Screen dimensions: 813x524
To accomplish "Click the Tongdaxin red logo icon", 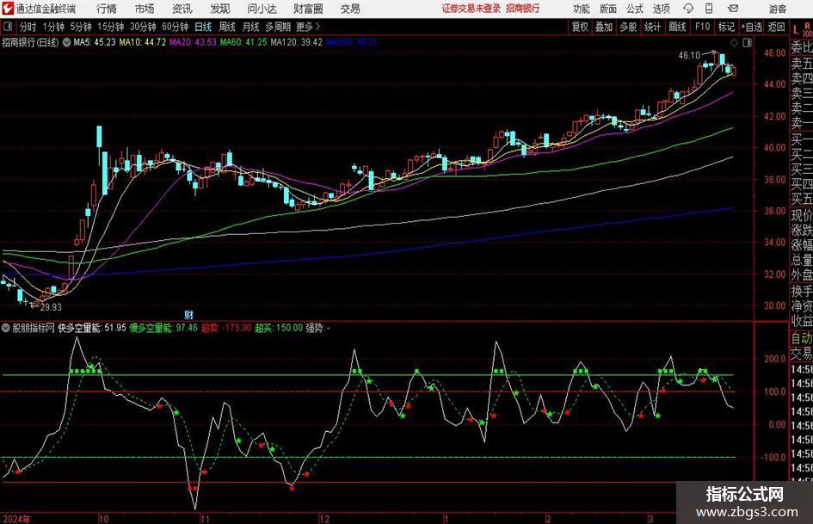I will click(x=8, y=9).
